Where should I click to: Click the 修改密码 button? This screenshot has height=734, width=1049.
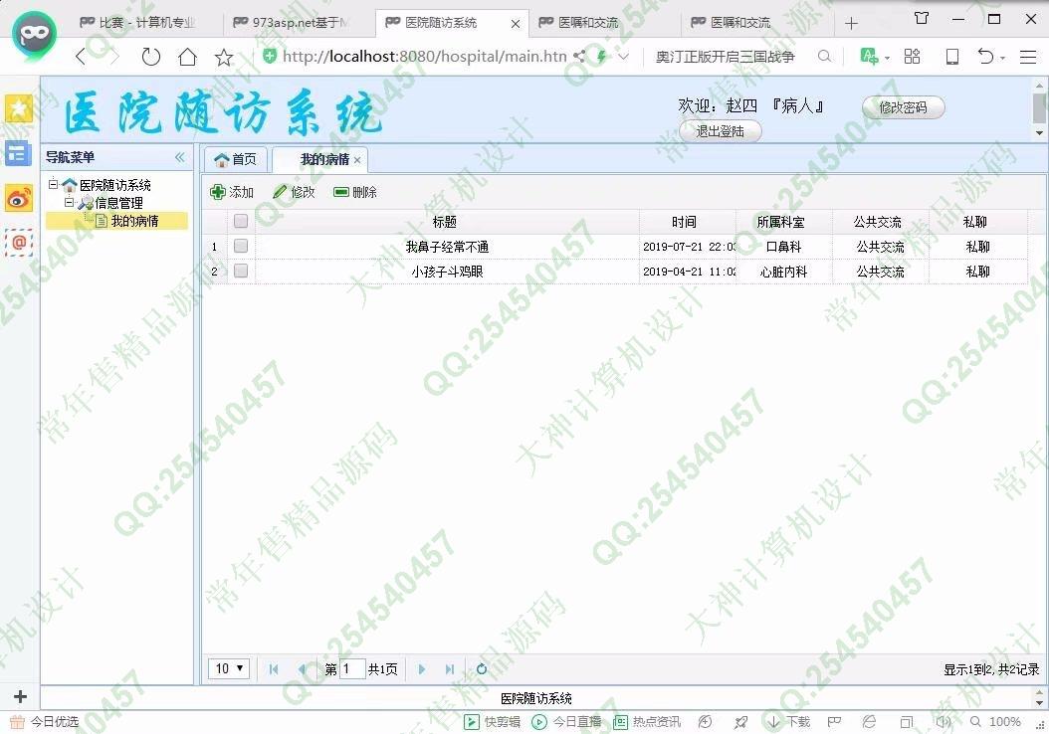coord(903,107)
